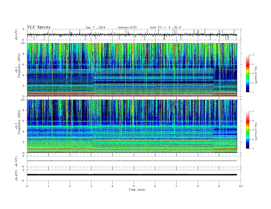Click the ch.4 thick voltage trace
Screen dimensions: 271x209
pyautogui.click(x=132, y=175)
